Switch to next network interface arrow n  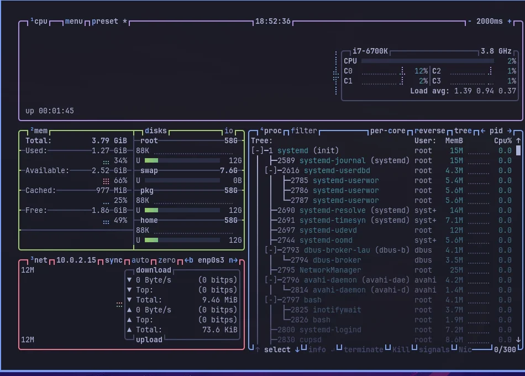(233, 260)
